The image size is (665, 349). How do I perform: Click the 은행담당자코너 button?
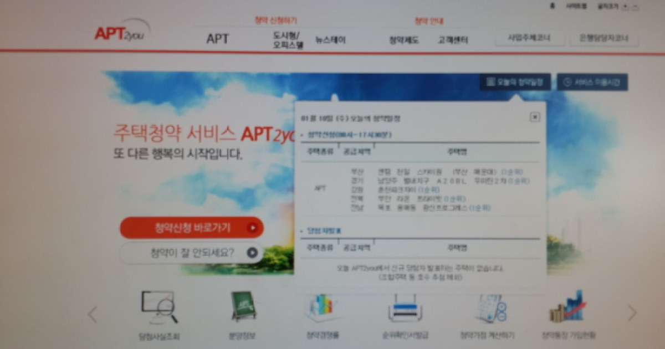(x=603, y=38)
